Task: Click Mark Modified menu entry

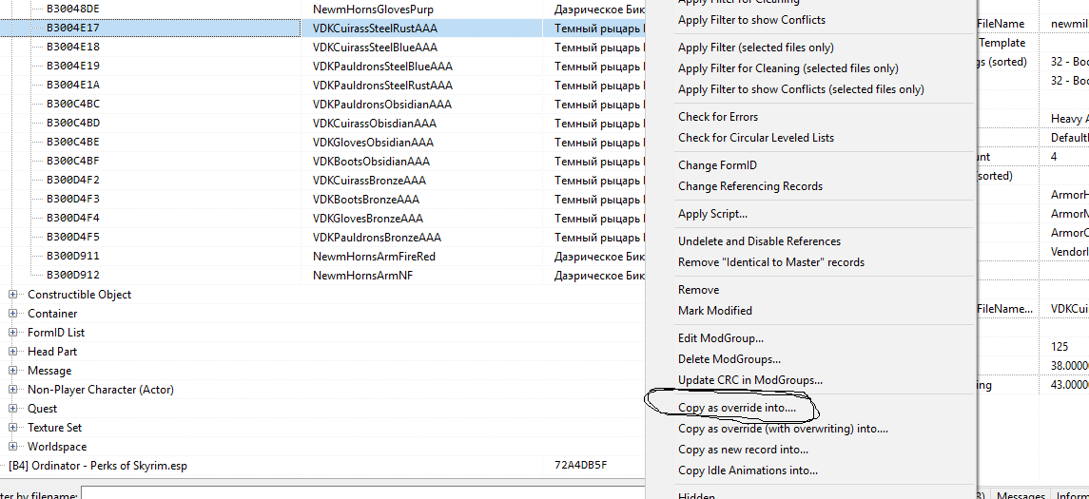Action: point(714,311)
